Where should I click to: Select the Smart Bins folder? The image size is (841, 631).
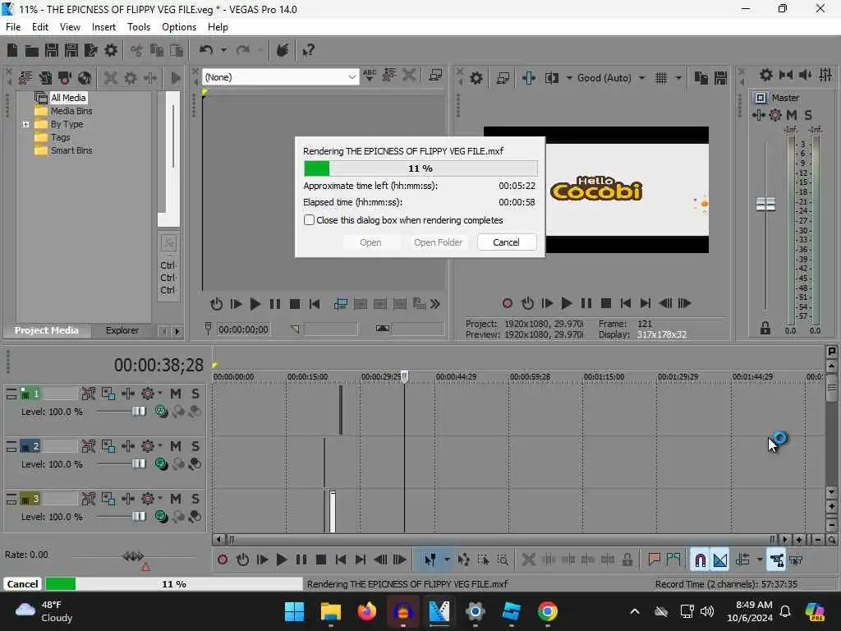tap(71, 151)
